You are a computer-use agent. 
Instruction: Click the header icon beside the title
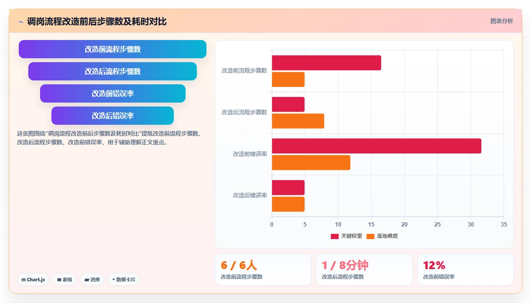coord(20,21)
